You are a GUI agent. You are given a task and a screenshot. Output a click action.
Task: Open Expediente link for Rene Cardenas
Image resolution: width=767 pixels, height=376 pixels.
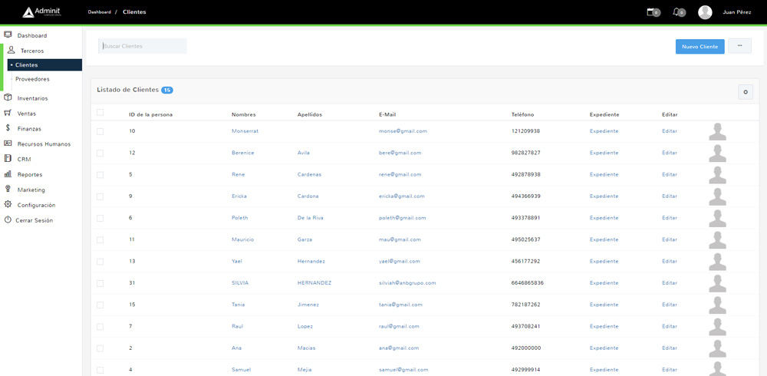coord(604,174)
